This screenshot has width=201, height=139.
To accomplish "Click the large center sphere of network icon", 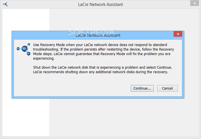I will coord(25,49).
